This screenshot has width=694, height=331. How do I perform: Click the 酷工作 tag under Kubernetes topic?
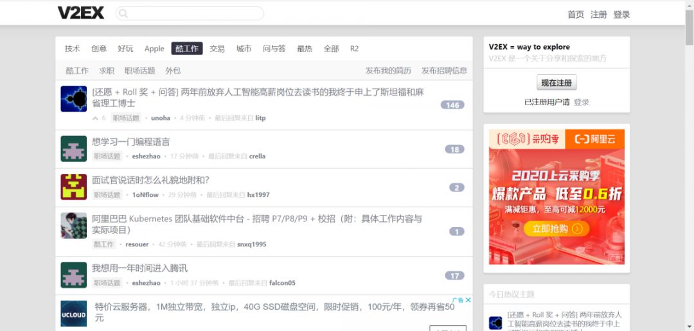click(104, 244)
